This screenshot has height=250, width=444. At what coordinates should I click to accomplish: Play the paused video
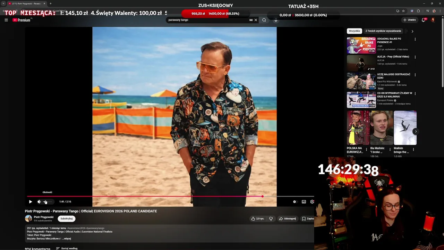[x=31, y=202]
